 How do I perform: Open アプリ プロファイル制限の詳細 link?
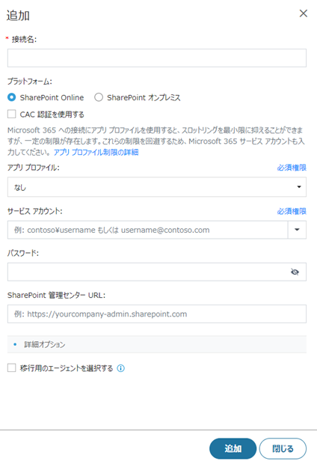(96, 152)
